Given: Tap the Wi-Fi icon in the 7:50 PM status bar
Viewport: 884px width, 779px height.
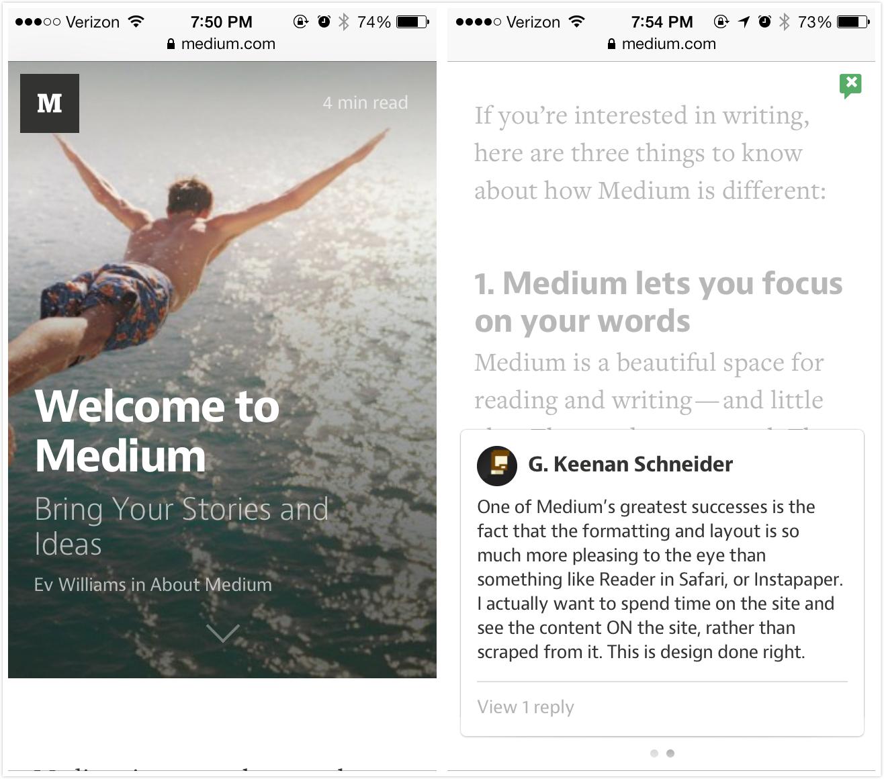Looking at the screenshot, I should [136, 21].
